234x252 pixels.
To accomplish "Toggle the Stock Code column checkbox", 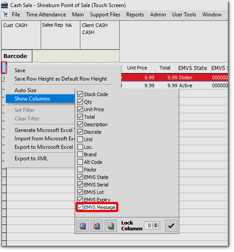I will pyautogui.click(x=80, y=94).
